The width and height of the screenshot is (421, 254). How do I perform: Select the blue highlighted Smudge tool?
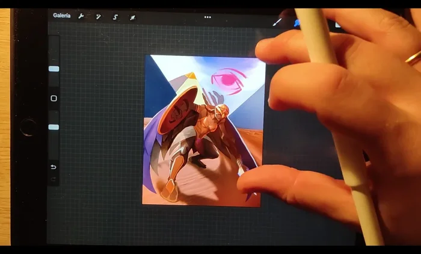[x=296, y=23]
